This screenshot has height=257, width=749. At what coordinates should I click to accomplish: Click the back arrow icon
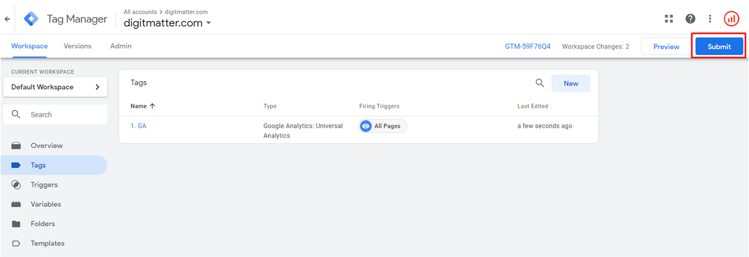[7, 19]
